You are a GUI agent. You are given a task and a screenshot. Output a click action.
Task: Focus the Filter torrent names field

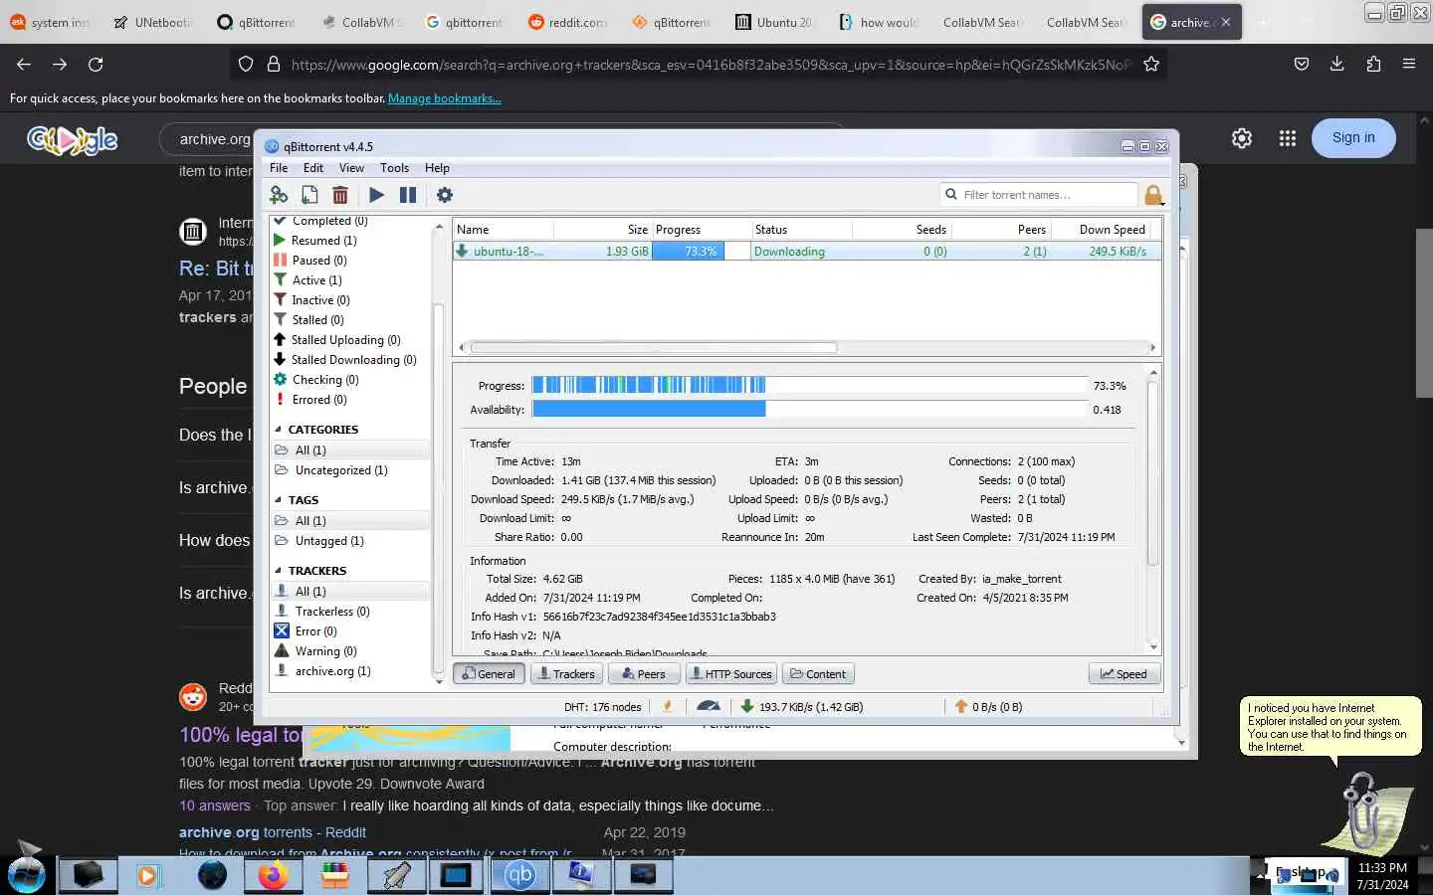[1038, 195]
